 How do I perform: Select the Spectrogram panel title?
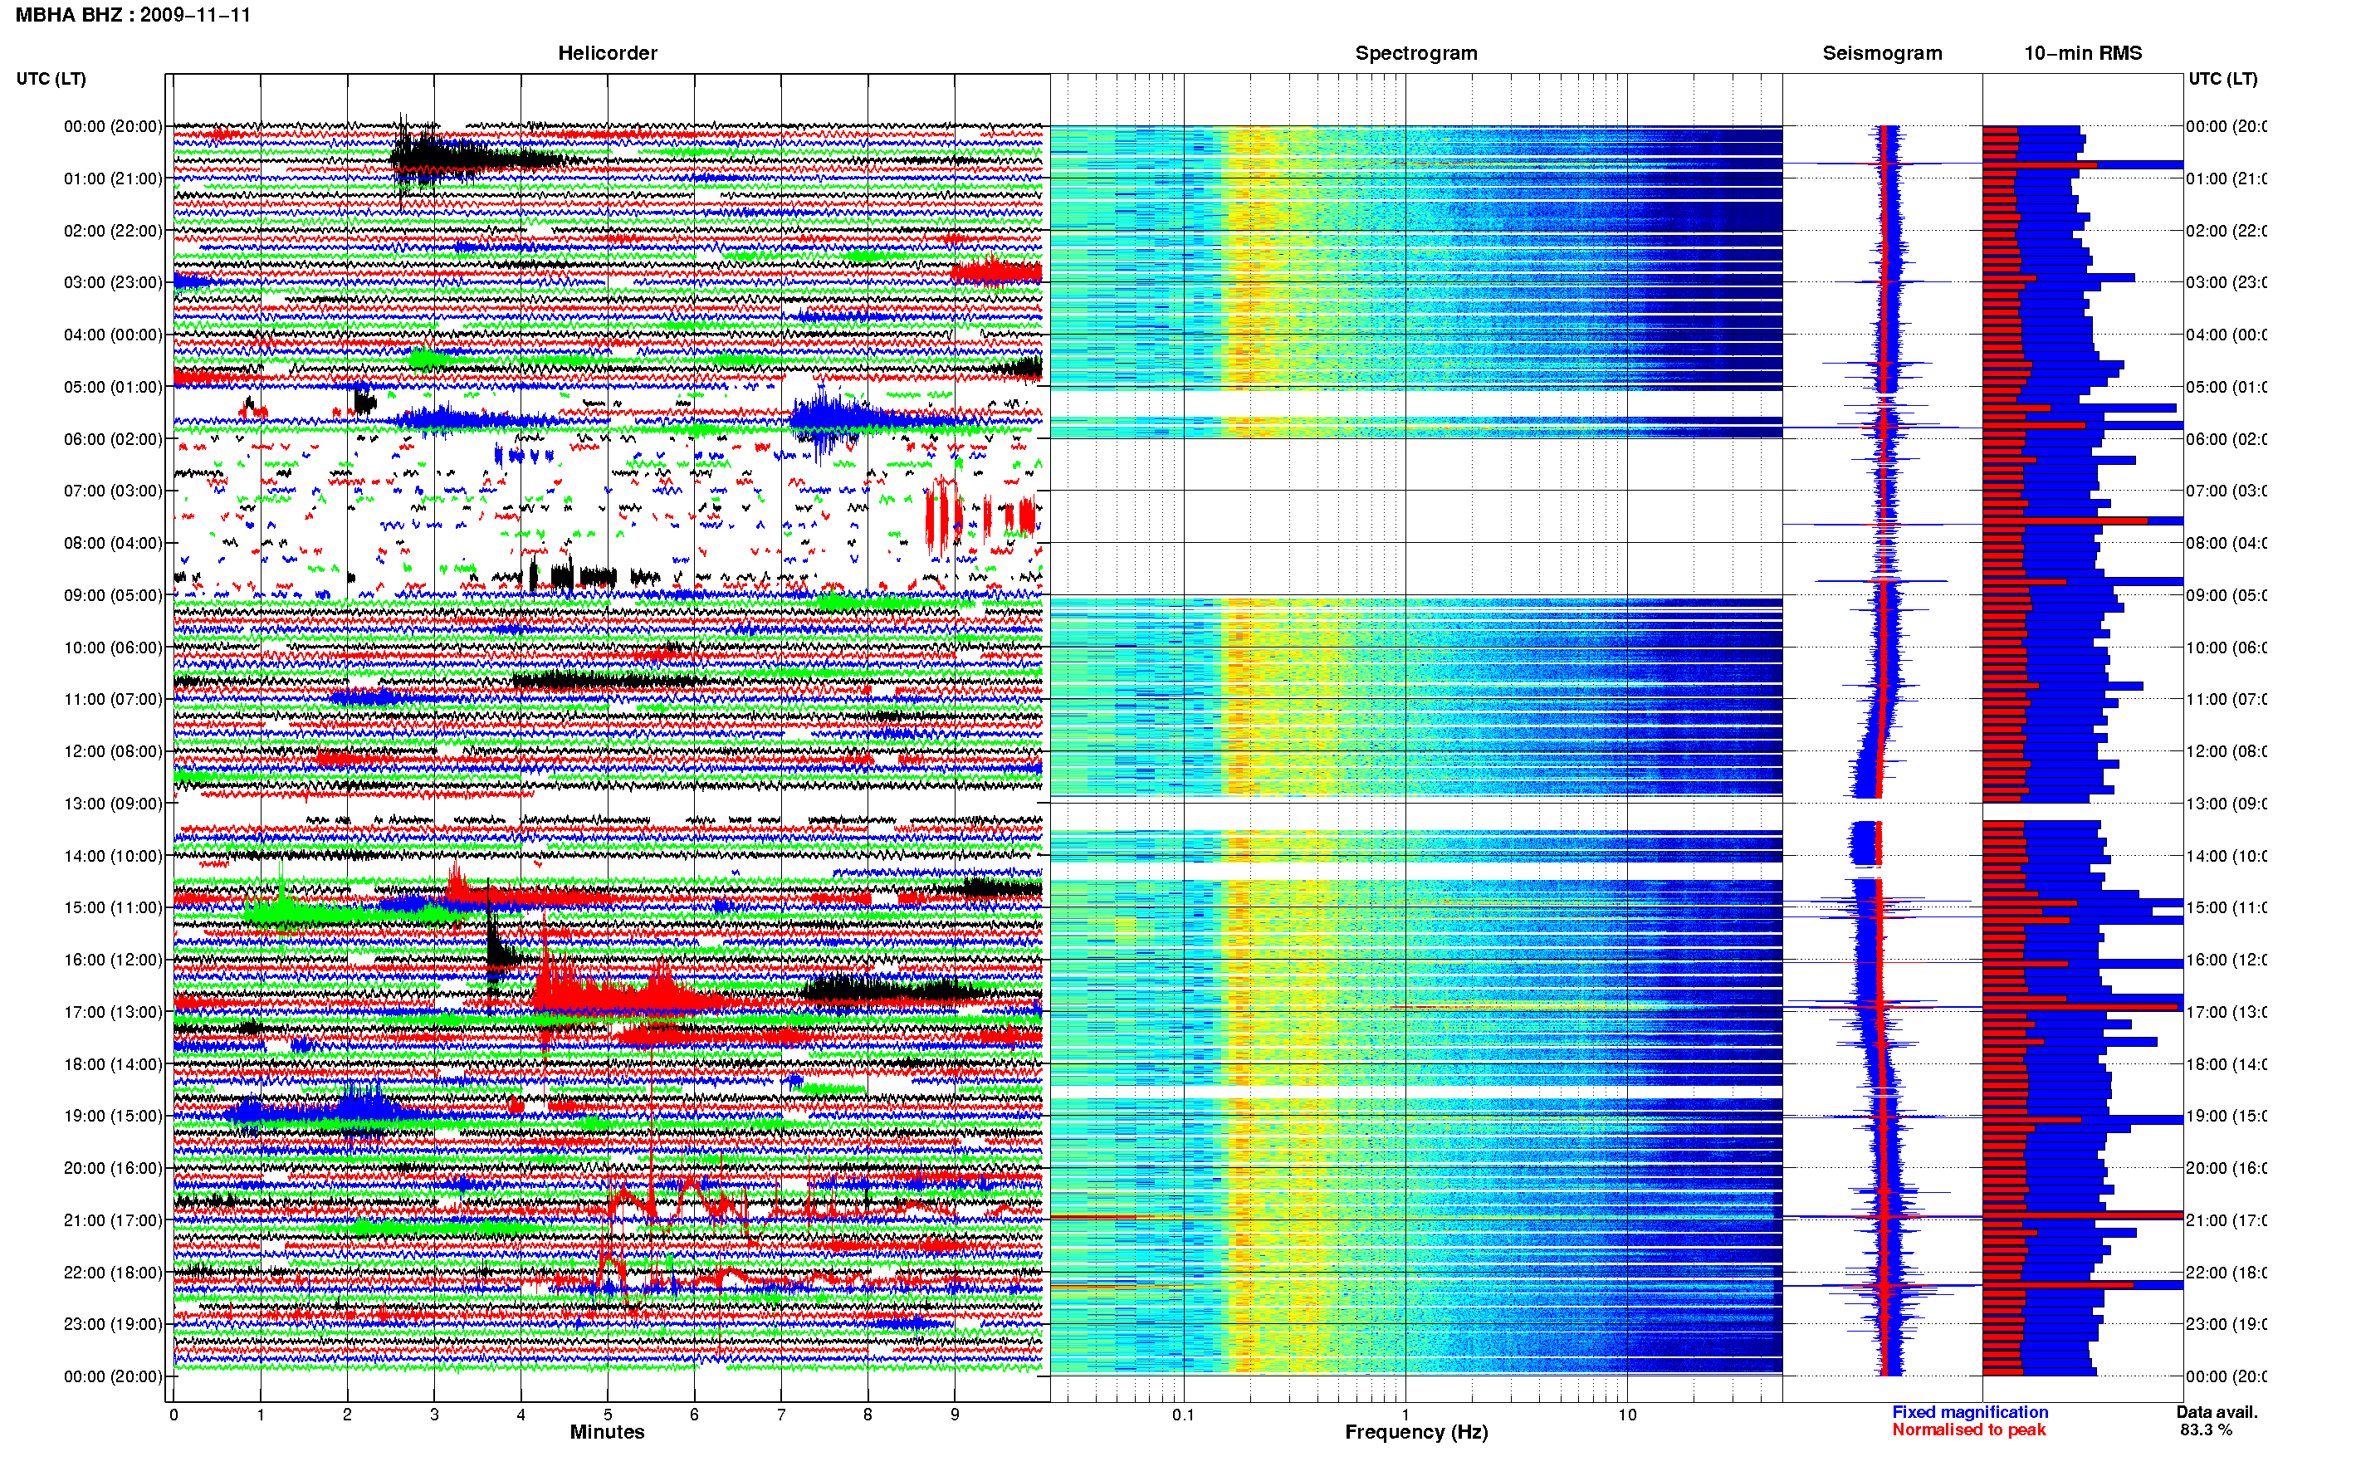(1416, 53)
